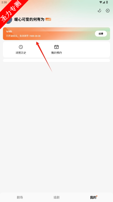Image resolution: width=113 pixels, height=202 pixels.
Task: Tap the battery icon in status bar
Action: coord(107,2)
